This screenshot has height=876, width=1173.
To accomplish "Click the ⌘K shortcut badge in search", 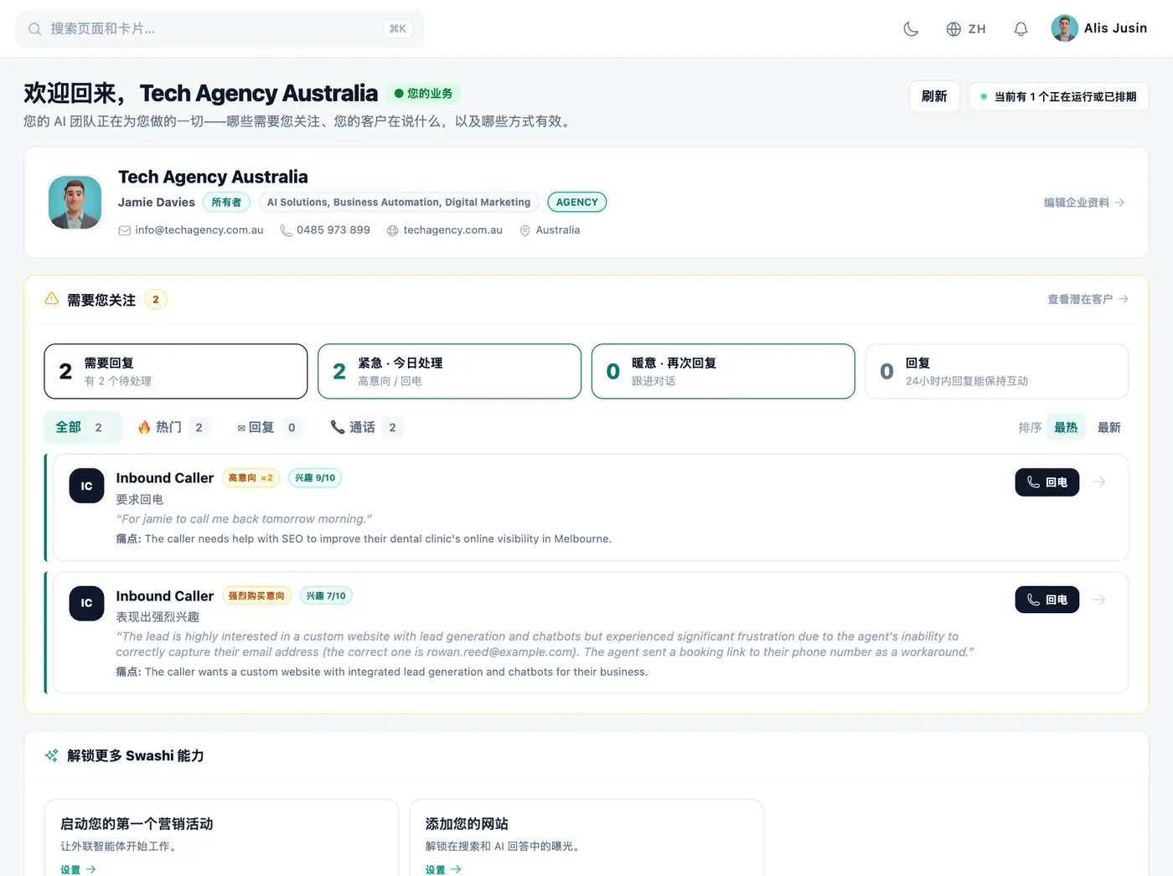I will pyautogui.click(x=398, y=28).
